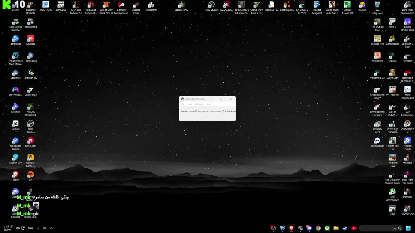This screenshot has width=415, height=233.
Task: Open the MSI Afterburner shortcut
Action: coord(392,195)
